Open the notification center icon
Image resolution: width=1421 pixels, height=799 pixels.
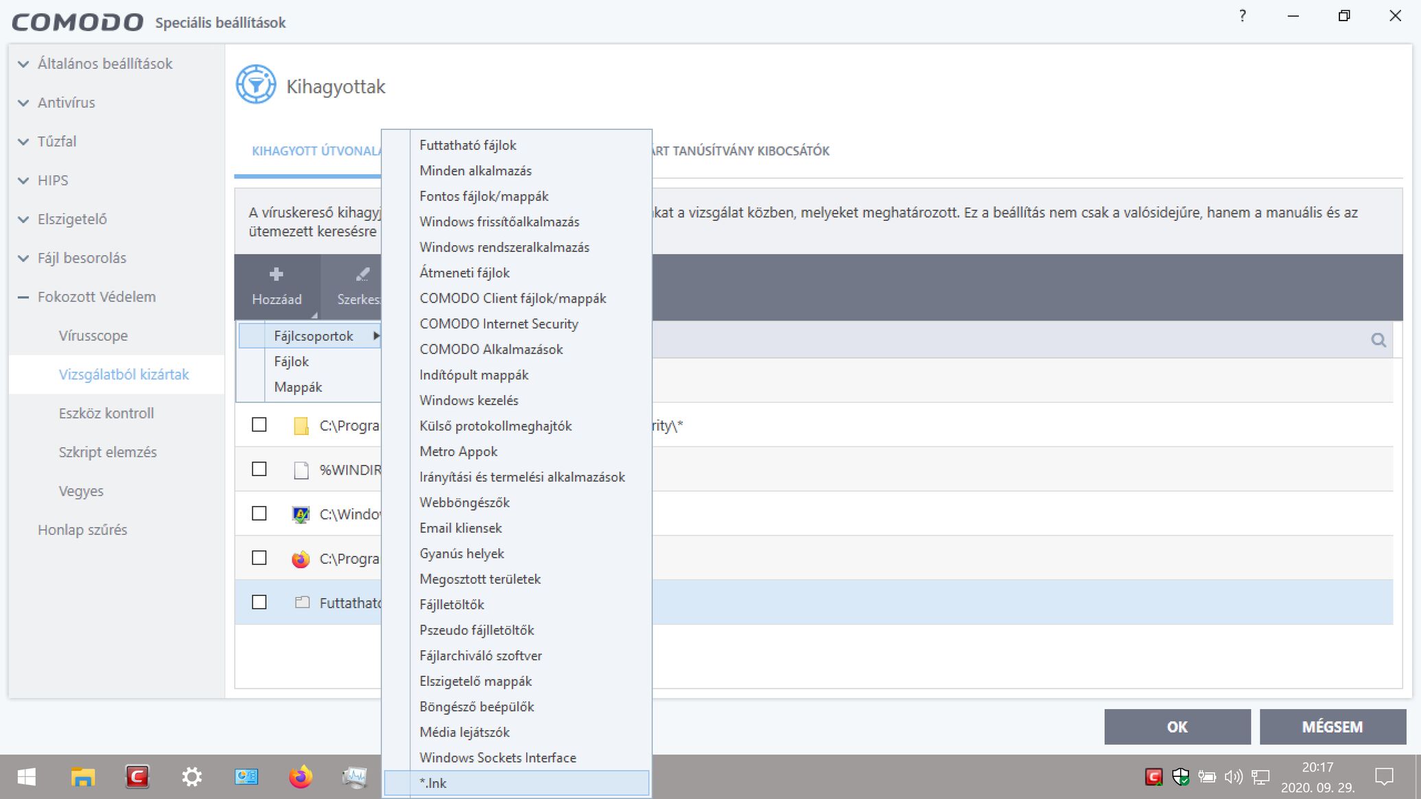pos(1384,777)
